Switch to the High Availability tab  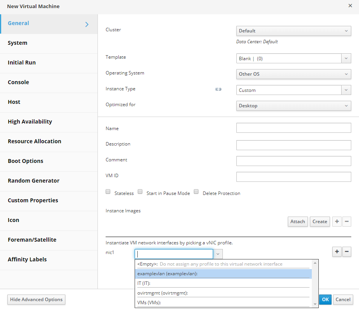pyautogui.click(x=30, y=122)
